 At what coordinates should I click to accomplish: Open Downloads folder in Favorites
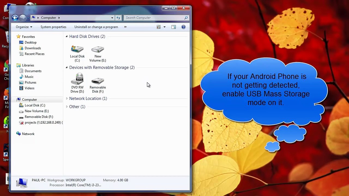pyautogui.click(x=33, y=48)
